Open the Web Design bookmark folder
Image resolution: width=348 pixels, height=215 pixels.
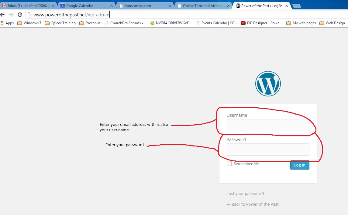pyautogui.click(x=332, y=23)
